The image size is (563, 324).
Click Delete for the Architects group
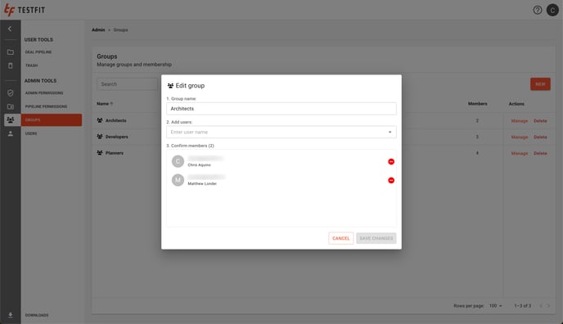click(540, 121)
